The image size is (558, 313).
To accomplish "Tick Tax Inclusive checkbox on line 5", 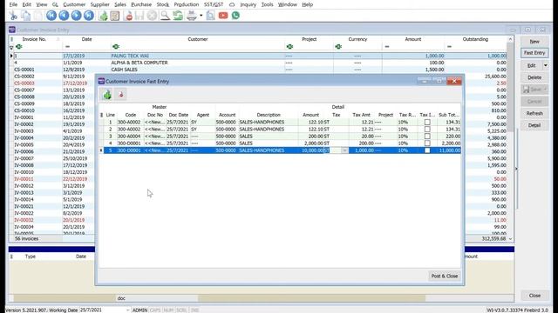I will pos(427,150).
